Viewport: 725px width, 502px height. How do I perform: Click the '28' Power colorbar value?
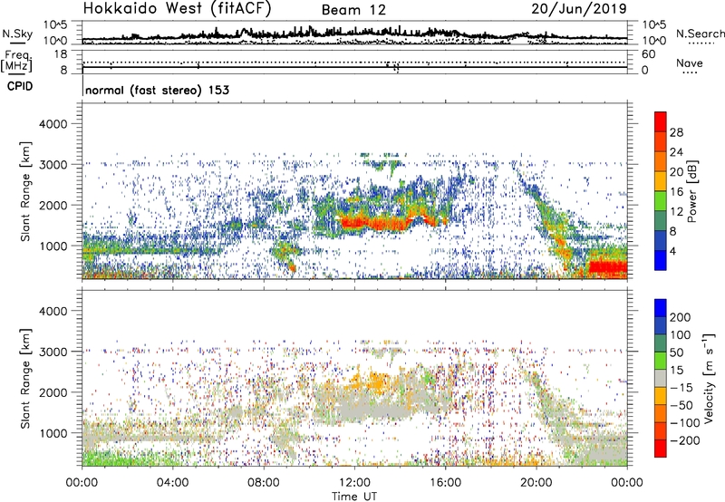pos(676,132)
